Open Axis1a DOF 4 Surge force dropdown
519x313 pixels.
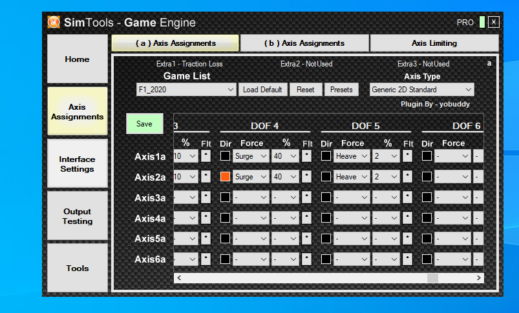[251, 156]
